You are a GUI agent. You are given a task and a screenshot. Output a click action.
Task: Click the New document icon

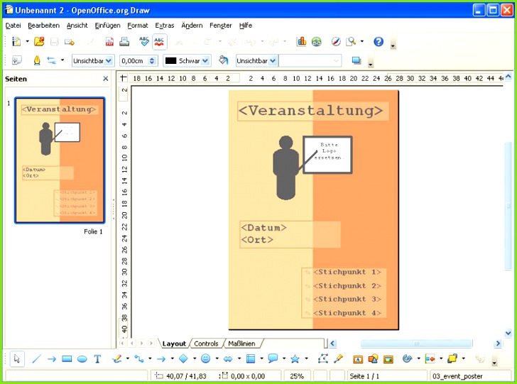(x=16, y=42)
